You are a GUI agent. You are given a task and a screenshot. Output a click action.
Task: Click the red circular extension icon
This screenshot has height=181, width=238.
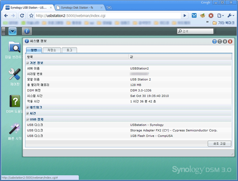[211, 15]
